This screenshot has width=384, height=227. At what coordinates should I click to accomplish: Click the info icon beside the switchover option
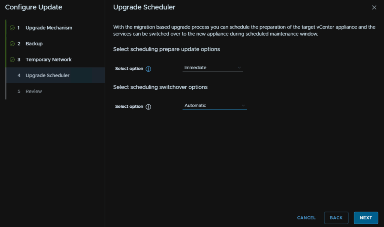[x=148, y=107]
